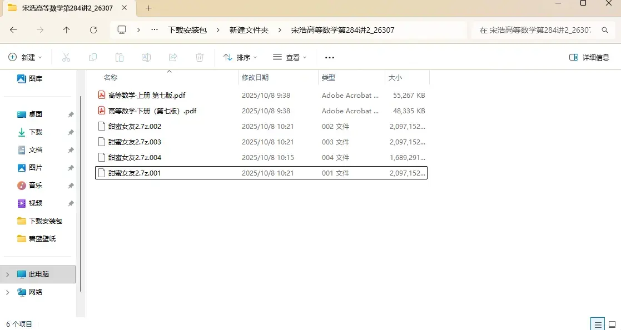The height and width of the screenshot is (330, 621).
Task: Refresh the current folder view
Action: [93, 30]
